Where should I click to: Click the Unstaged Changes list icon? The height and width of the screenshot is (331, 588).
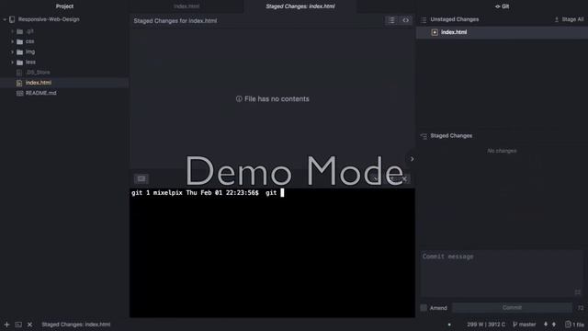point(424,20)
